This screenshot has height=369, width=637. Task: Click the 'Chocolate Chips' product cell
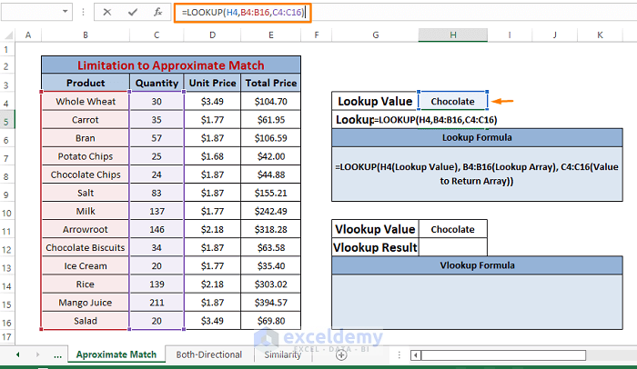(86, 175)
